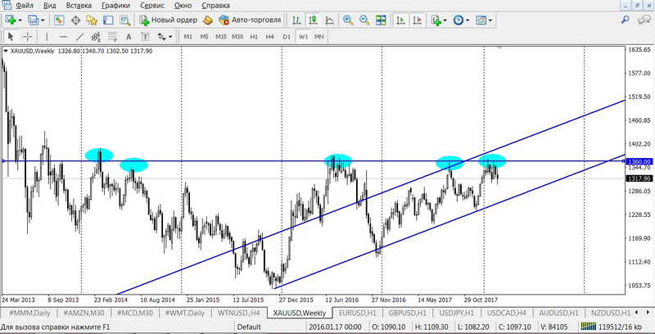Select the H4 timeframe button
Viewport: 655px width, 334px height.
[x=270, y=37]
